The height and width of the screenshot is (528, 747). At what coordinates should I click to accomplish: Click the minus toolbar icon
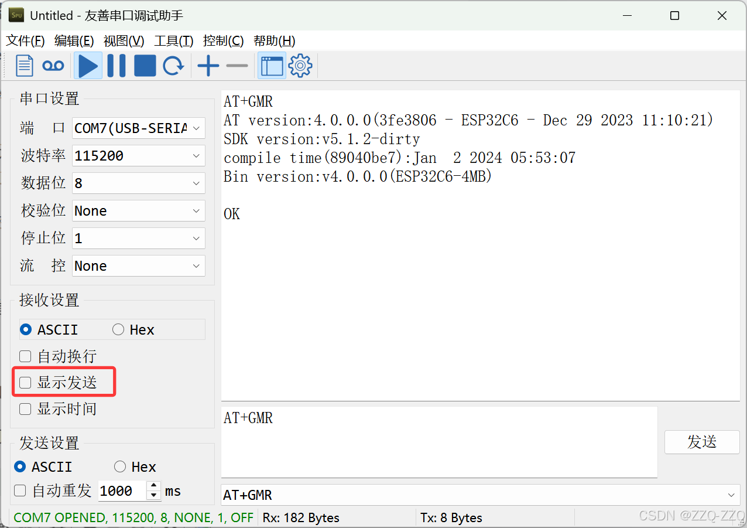237,66
